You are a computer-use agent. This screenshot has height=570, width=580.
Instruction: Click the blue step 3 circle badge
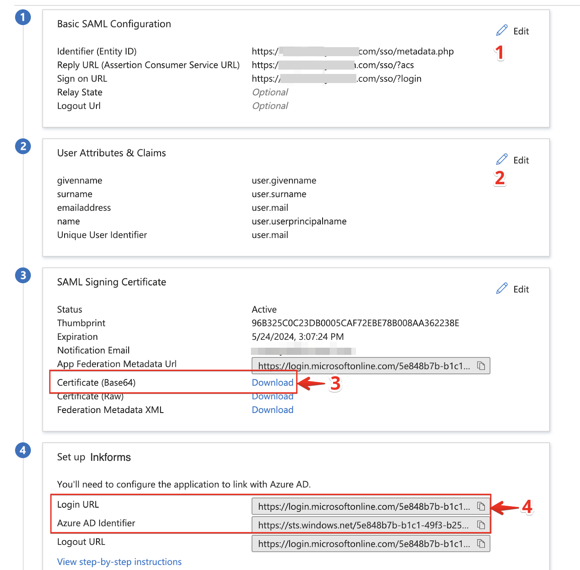click(23, 276)
